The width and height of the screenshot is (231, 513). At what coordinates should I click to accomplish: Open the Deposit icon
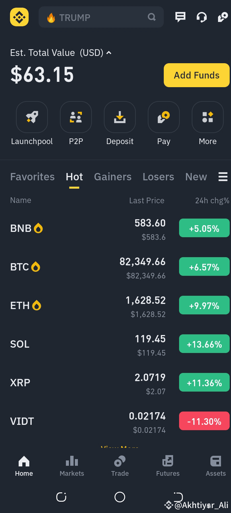click(120, 117)
